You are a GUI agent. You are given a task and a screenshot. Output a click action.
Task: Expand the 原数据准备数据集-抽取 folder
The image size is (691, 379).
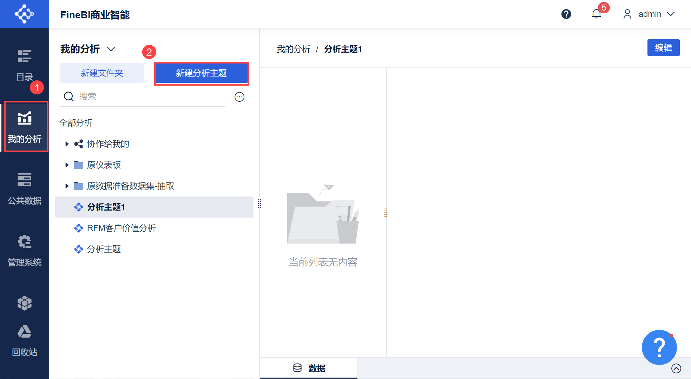pos(67,186)
